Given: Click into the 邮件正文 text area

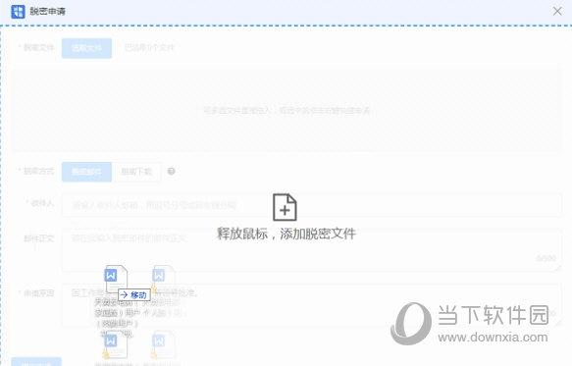Looking at the screenshot, I should tap(312, 250).
